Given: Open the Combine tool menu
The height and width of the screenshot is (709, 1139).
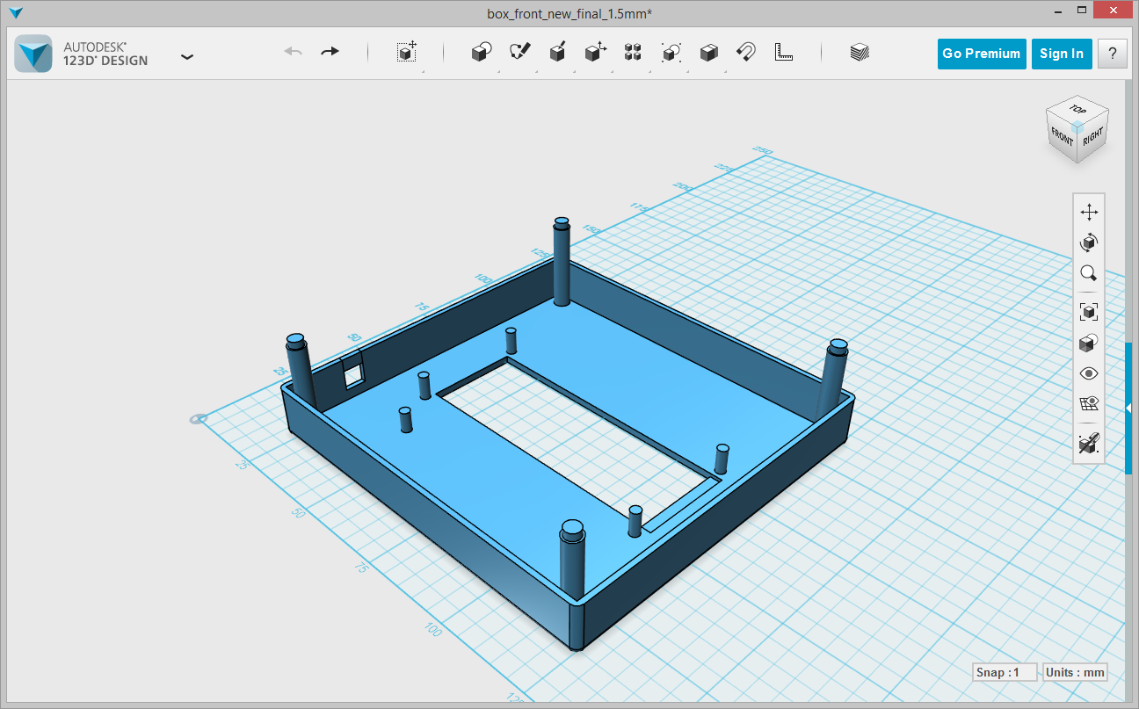Looking at the screenshot, I should pos(709,53).
